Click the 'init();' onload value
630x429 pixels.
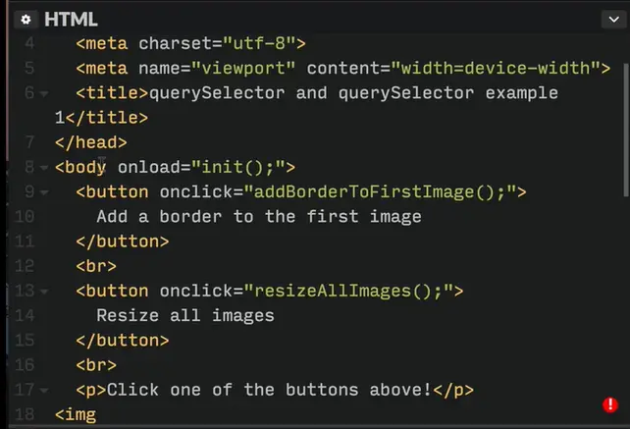point(238,167)
